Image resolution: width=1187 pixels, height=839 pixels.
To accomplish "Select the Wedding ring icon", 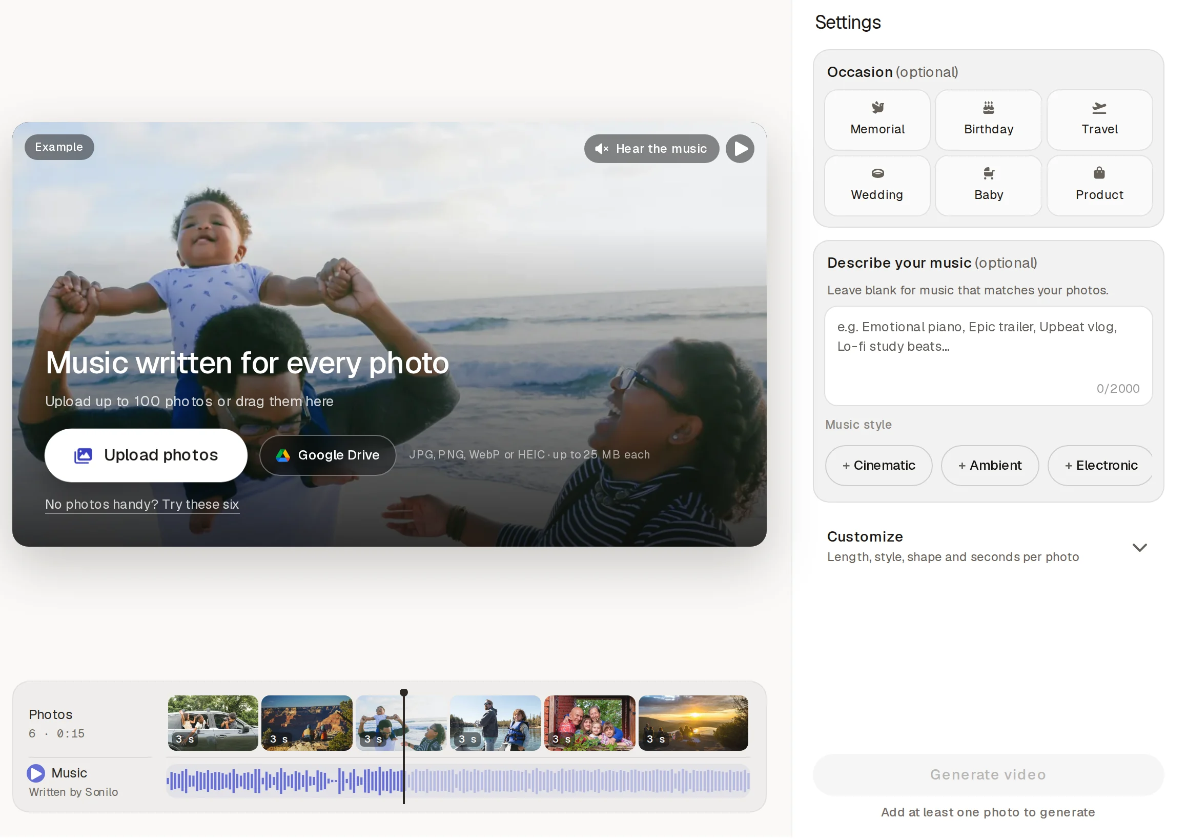I will [x=879, y=173].
